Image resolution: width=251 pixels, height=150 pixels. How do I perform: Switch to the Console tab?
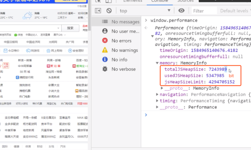pyautogui.click(x=160, y=1)
